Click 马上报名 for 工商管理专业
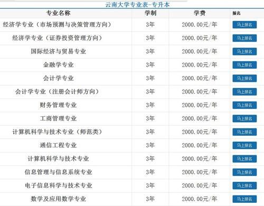The height and width of the screenshot is (206, 264). click(244, 118)
